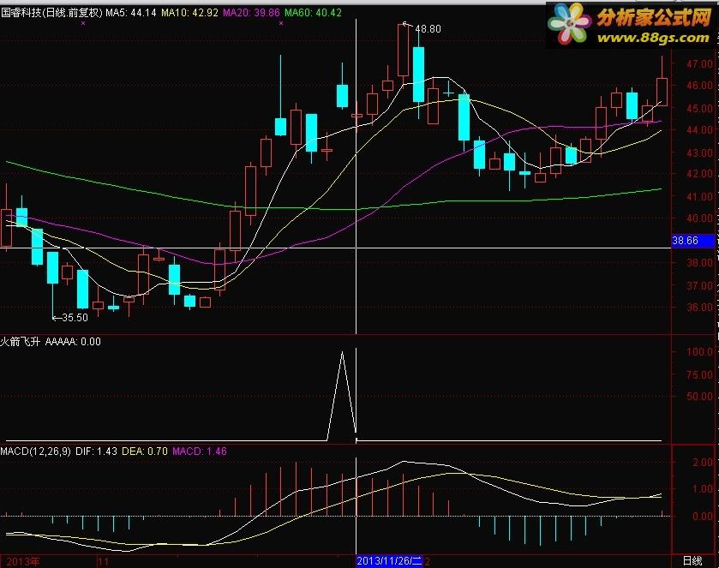
Task: Click the 48.80 high price marker
Action: click(x=428, y=29)
